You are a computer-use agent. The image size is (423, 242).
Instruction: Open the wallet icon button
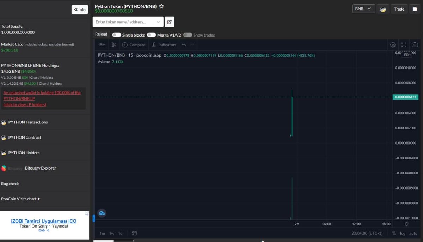pos(415,9)
